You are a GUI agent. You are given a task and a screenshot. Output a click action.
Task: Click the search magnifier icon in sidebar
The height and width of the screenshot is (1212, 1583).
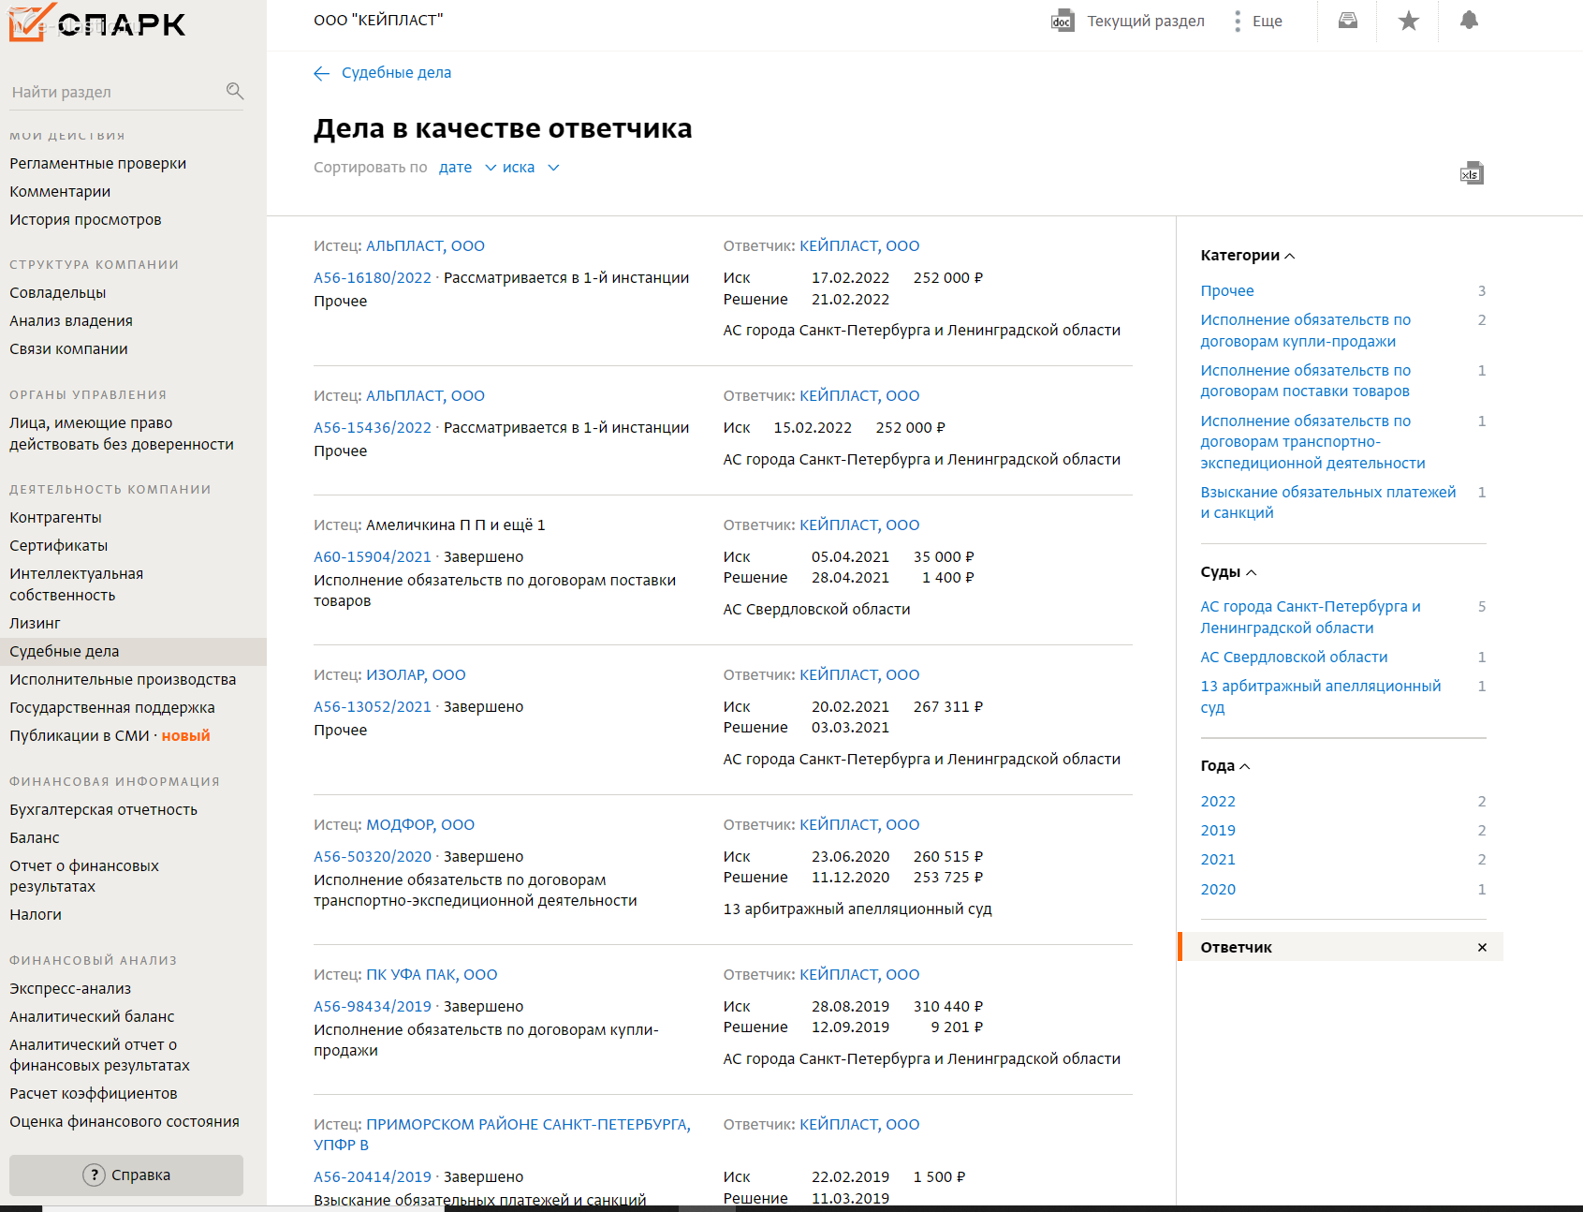pyautogui.click(x=235, y=91)
